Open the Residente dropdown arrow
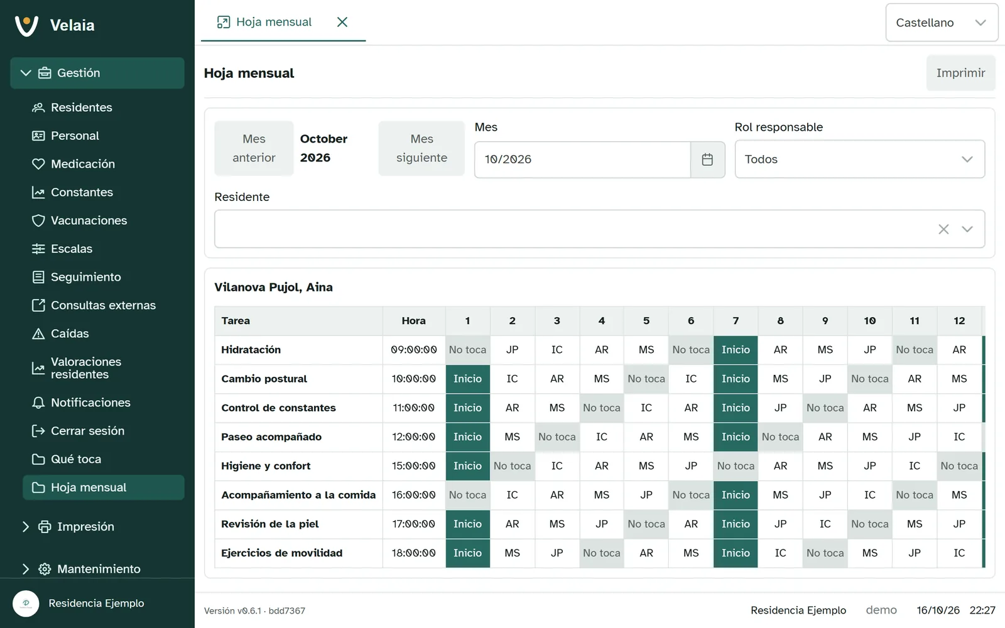This screenshot has height=628, width=1005. (967, 229)
